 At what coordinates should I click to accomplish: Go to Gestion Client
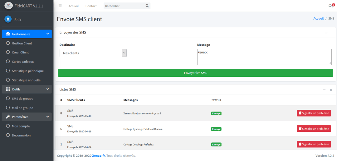coord(22,43)
